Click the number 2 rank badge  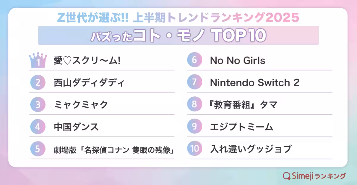point(38,82)
